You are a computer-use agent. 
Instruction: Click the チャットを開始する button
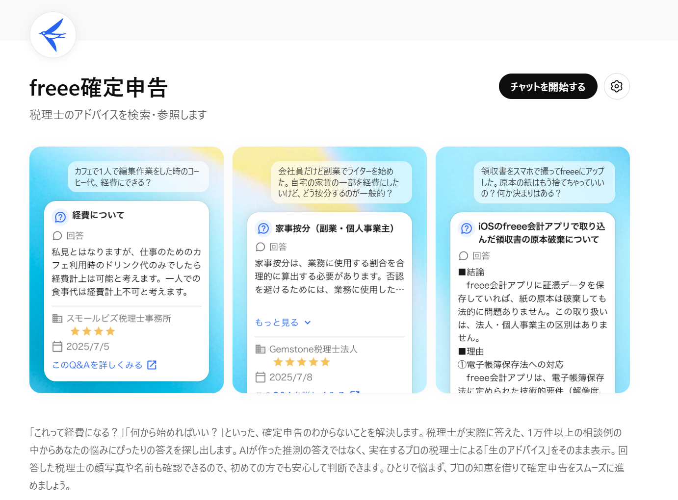(548, 86)
